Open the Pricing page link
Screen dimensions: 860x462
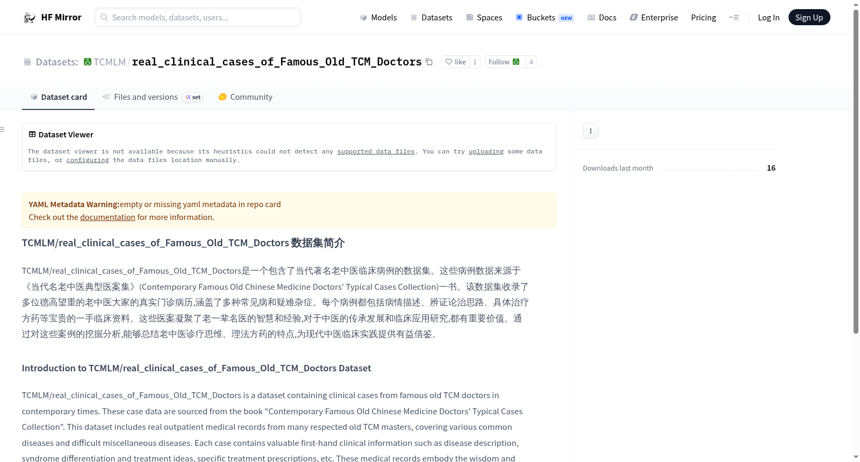[704, 18]
